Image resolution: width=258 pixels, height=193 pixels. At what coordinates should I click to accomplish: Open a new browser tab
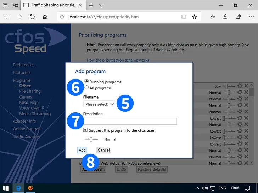[91, 5]
